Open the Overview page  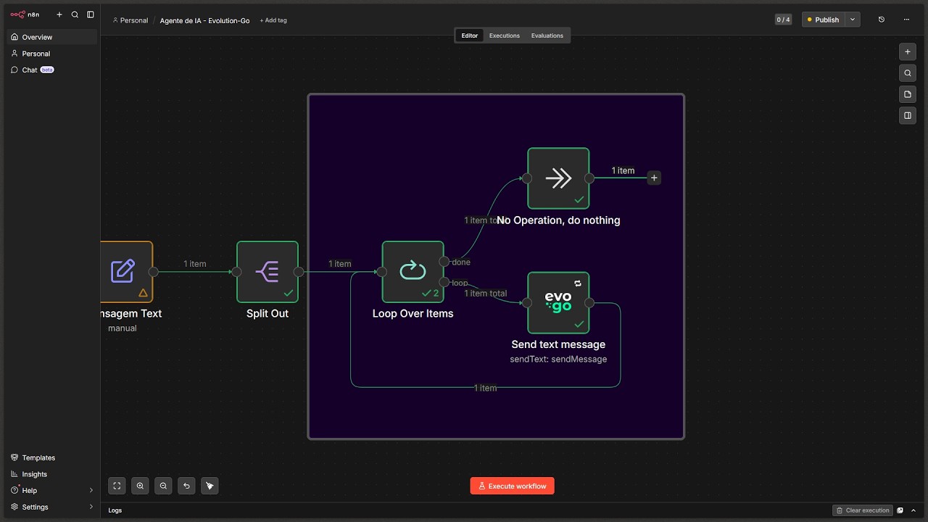pos(52,37)
